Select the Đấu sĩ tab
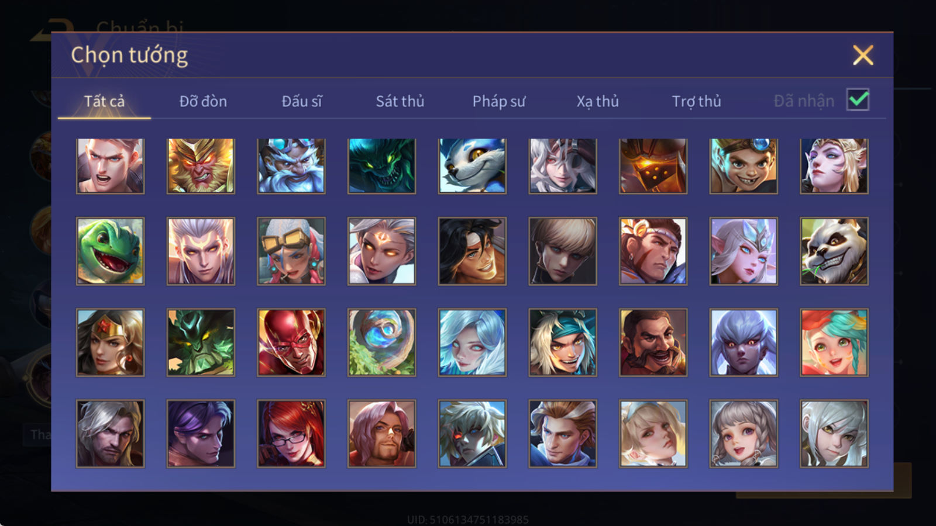This screenshot has height=526, width=936. (x=302, y=101)
